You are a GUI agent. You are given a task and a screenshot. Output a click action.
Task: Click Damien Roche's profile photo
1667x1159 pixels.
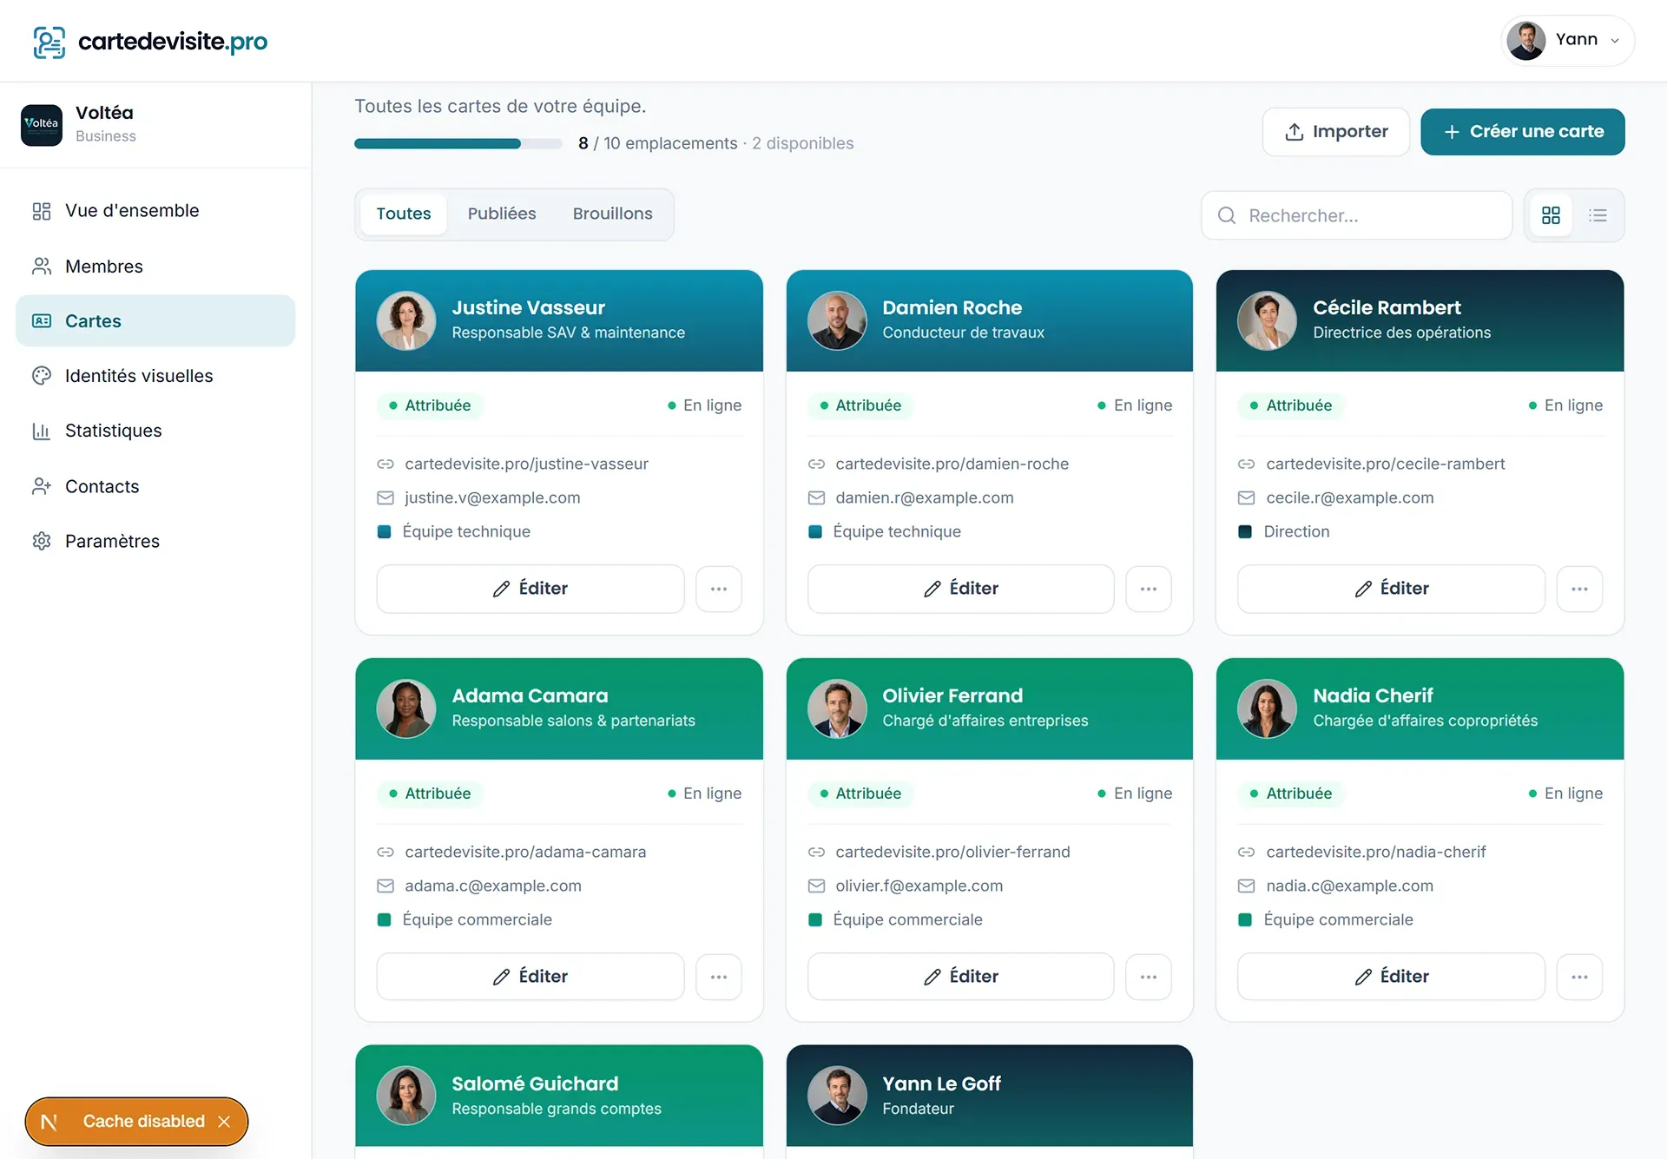[x=837, y=320]
